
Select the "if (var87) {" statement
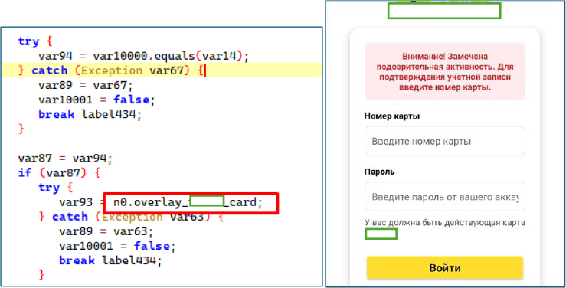coord(59,173)
